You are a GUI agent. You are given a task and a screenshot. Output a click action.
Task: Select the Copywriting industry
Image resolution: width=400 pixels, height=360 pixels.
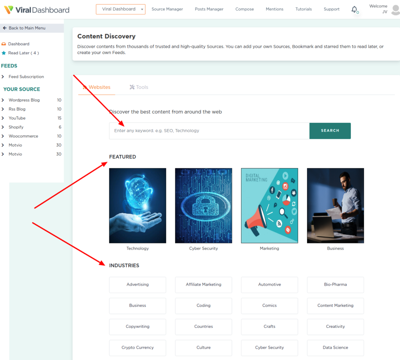(137, 326)
